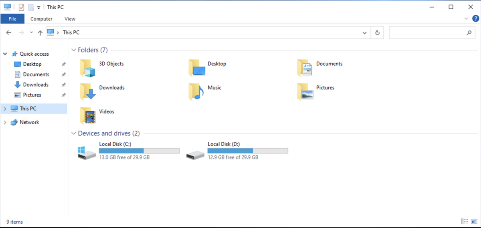
Task: Click the Properties quick access toolbar icon
Action: (22, 7)
